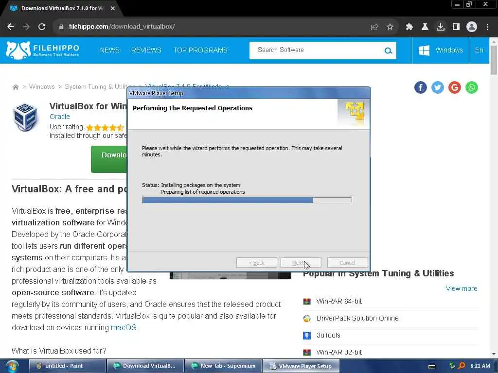Image resolution: width=498 pixels, height=373 pixels.
Task: Share via WhatsApp icon
Action: coord(472,87)
